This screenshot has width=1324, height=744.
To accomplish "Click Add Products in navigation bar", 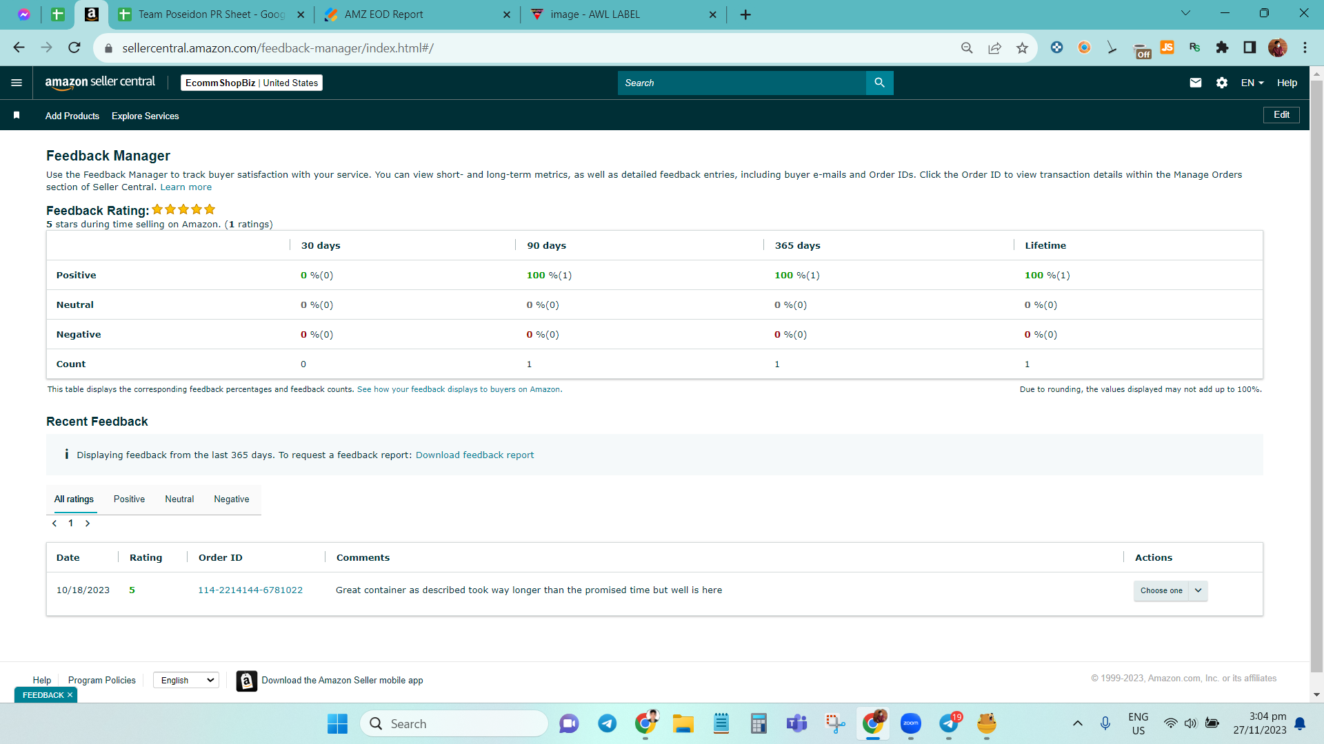I will click(72, 116).
